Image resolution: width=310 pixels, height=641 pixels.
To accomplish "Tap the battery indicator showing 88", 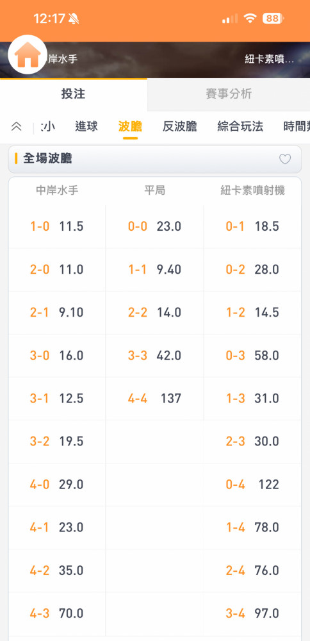I will coord(273,19).
